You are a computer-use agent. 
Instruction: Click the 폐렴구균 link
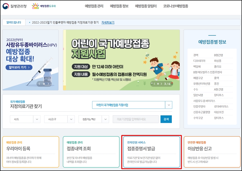click(x=198, y=78)
